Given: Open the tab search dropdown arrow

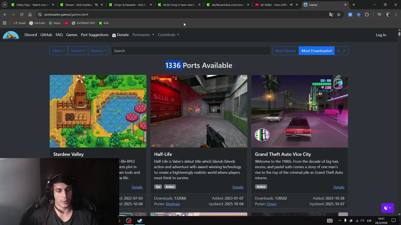Looking at the screenshot, I should point(5,5).
